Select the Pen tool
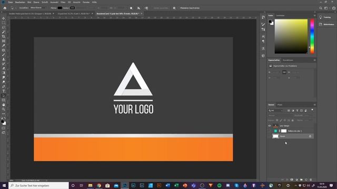 pyautogui.click(x=4, y=87)
